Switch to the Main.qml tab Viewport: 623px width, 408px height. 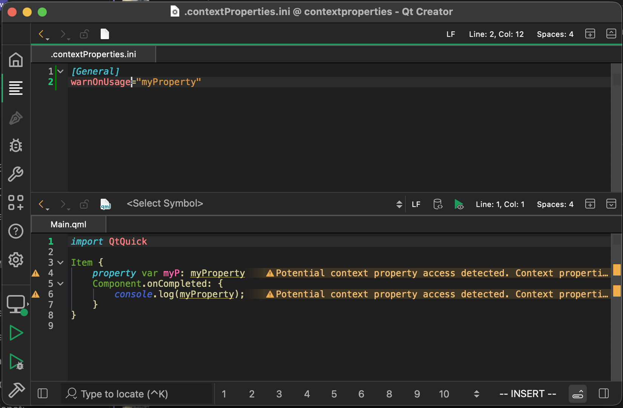(x=68, y=224)
